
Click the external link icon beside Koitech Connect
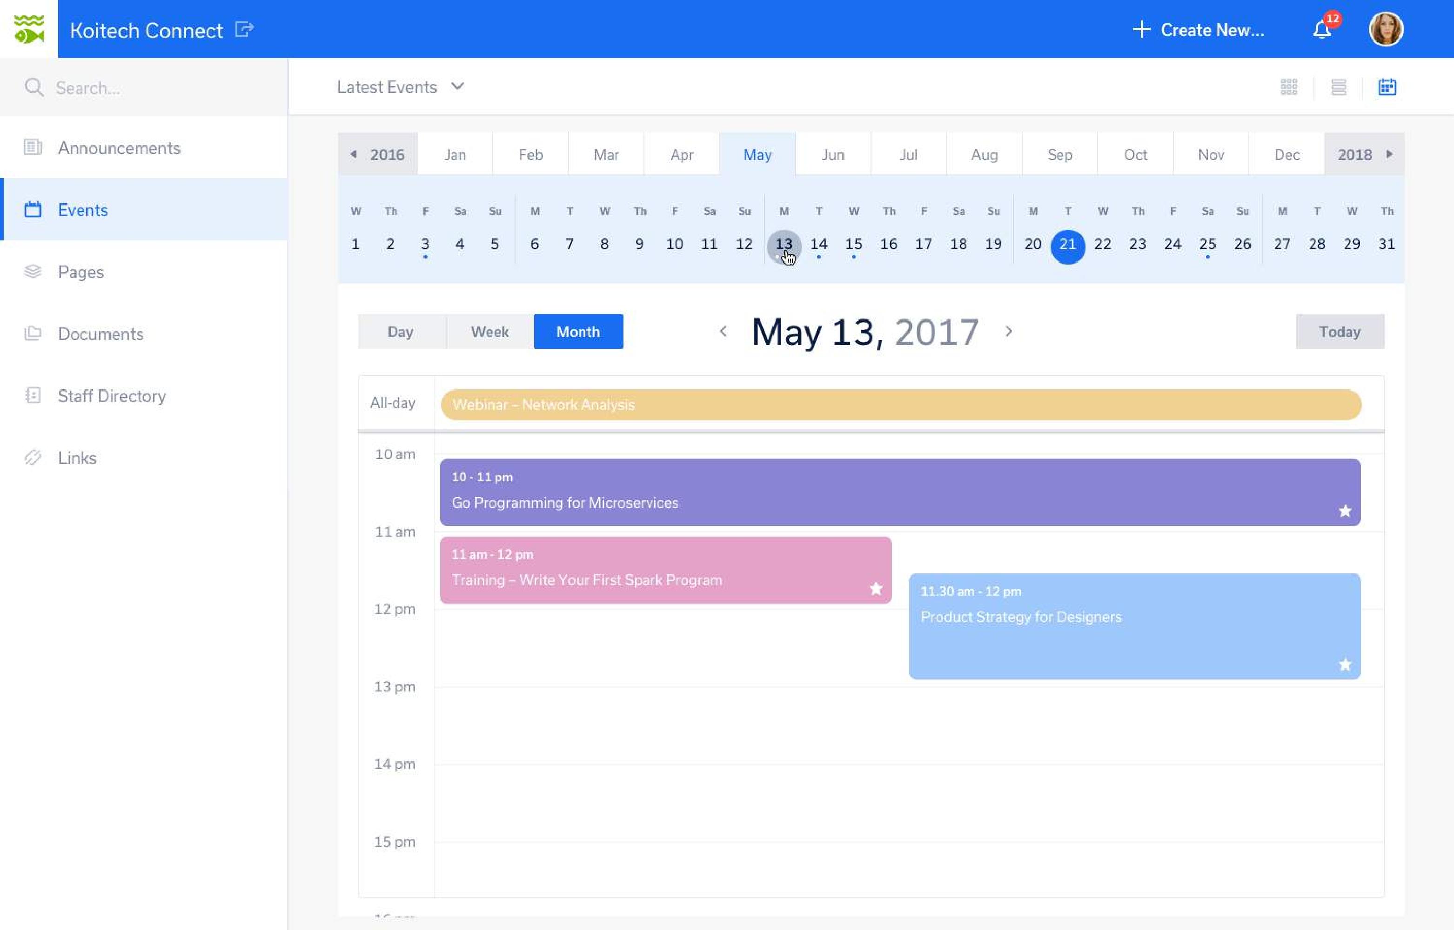coord(244,29)
